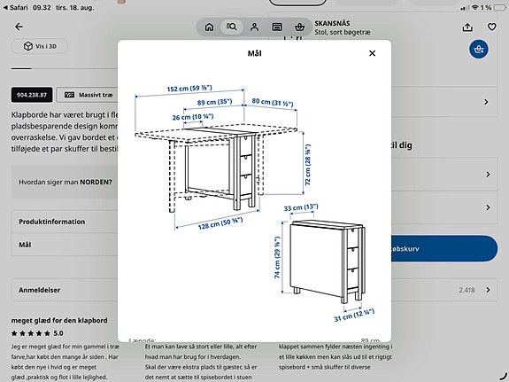This screenshot has height=382, width=509.
Task: Click the Mål dialog title
Action: pos(255,53)
